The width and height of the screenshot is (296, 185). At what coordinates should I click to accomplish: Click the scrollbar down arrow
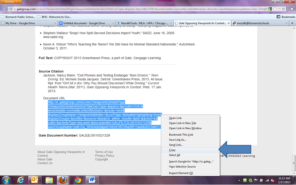coord(294,173)
